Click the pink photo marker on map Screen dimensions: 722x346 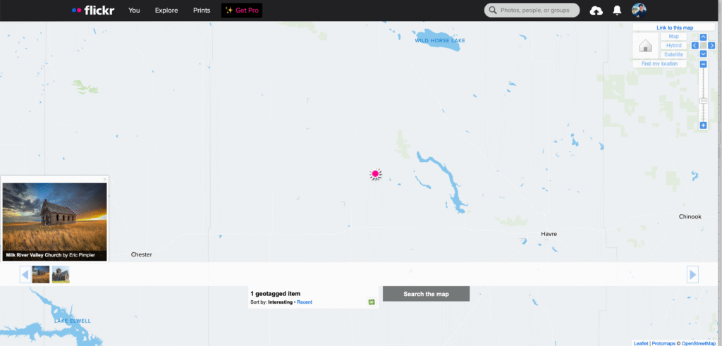[376, 174]
